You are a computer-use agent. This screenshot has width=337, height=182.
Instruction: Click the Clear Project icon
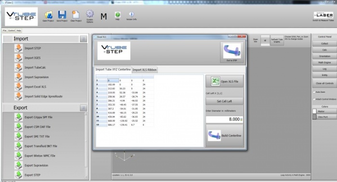[x=76, y=15]
